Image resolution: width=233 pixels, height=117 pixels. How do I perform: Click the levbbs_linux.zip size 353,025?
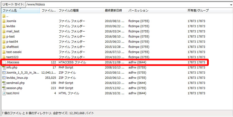point(51,78)
